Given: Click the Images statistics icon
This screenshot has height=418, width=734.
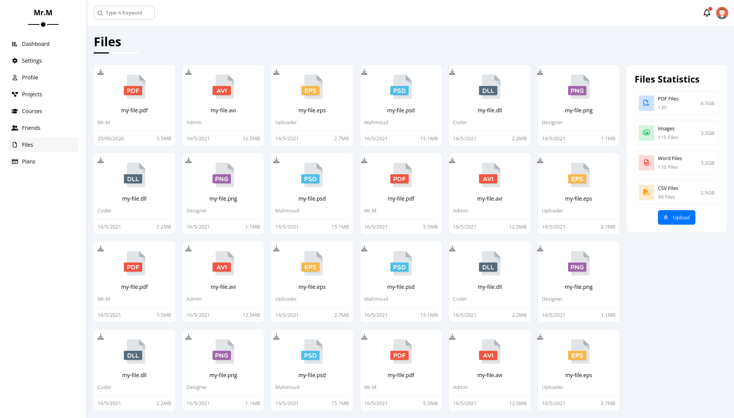Looking at the screenshot, I should (646, 133).
